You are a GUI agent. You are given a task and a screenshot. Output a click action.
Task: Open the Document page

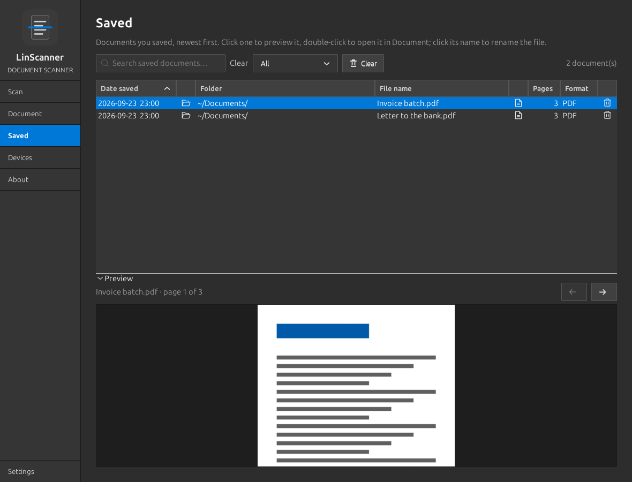point(40,114)
